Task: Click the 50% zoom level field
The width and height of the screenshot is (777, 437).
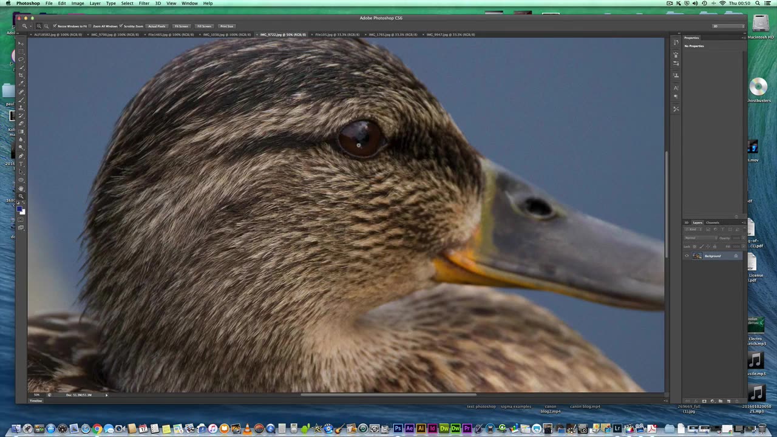Action: 37,395
